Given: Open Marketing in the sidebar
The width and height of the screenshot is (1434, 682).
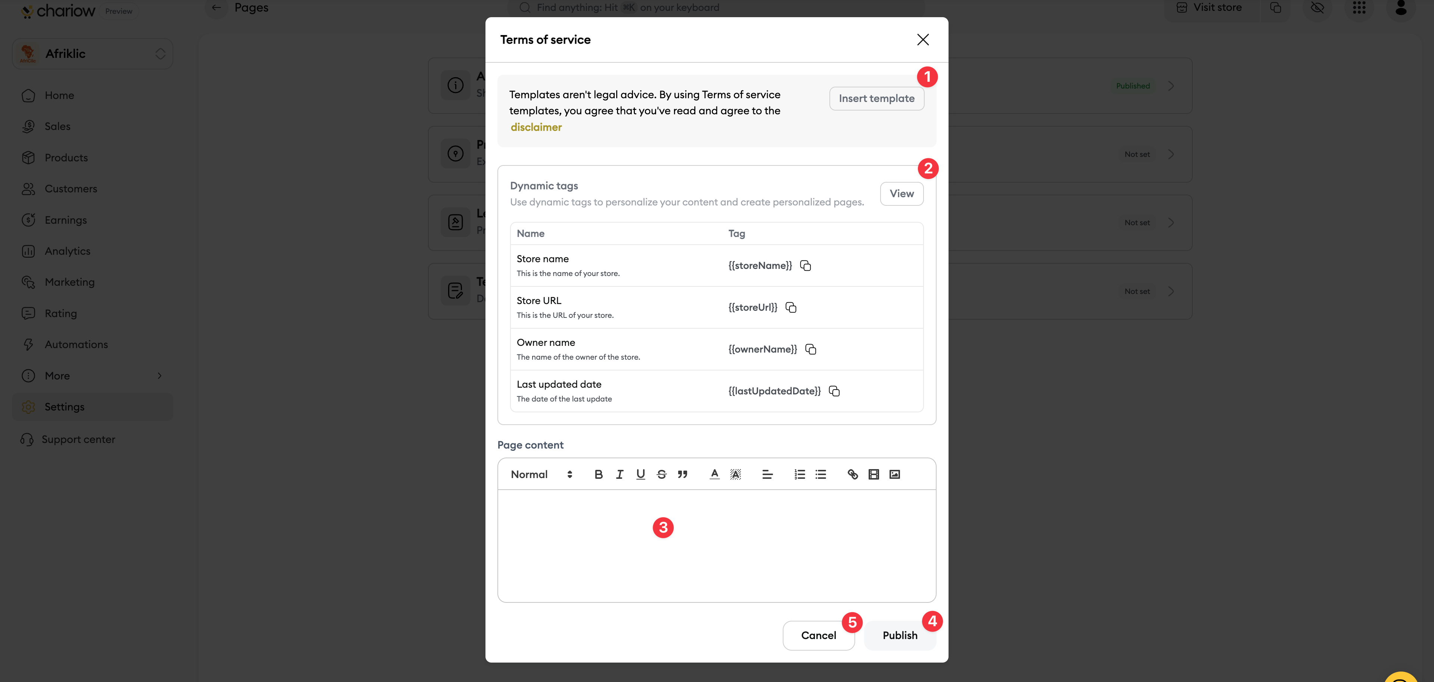Looking at the screenshot, I should [x=92, y=282].
